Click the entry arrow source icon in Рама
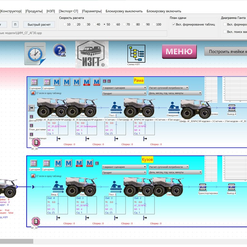This screenshot has width=247, height=247. (31, 108)
